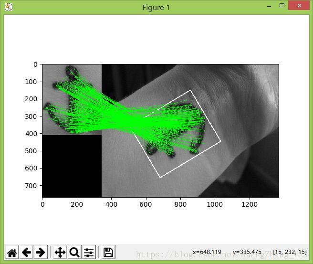Click the small template image at top left of plot
Screen dimensions: 313x264
point(72,100)
